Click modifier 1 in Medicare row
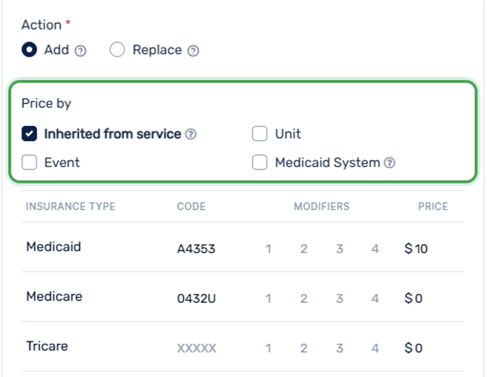The height and width of the screenshot is (377, 487). pos(268,298)
